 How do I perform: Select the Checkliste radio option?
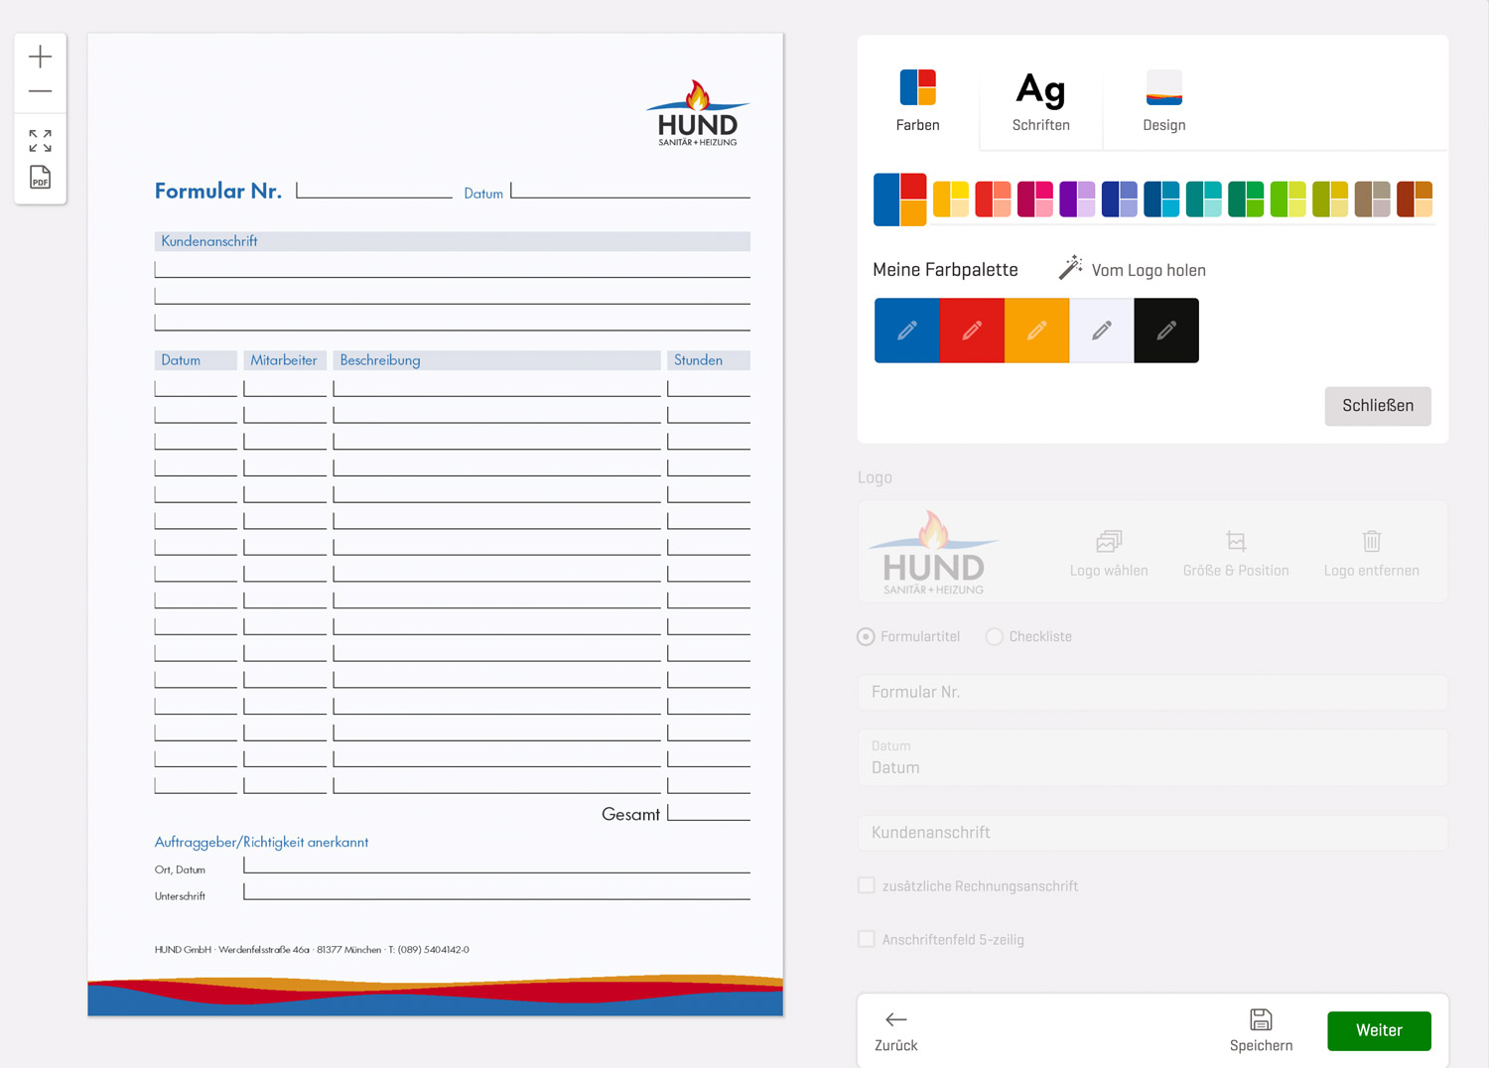pyautogui.click(x=994, y=637)
